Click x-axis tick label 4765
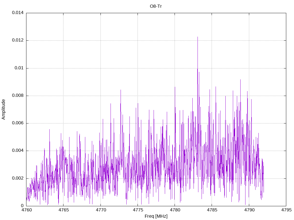Viewport: 294px width, 220px height. click(63, 210)
